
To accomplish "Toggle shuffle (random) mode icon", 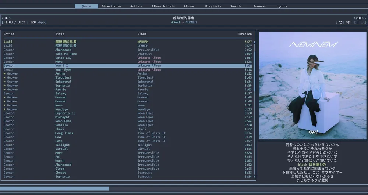I will (x=348, y=22).
